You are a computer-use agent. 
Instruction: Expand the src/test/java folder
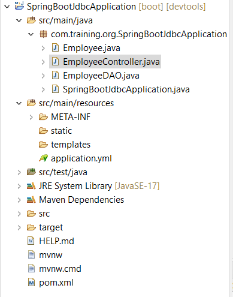[19, 172]
